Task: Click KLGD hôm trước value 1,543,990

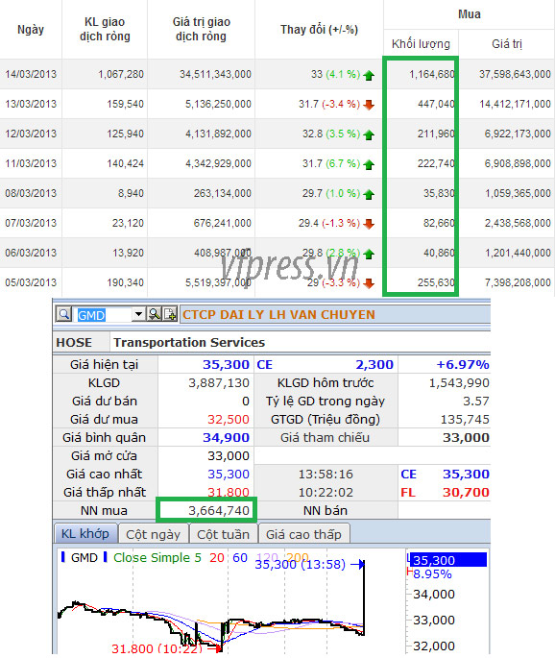Action: click(459, 382)
